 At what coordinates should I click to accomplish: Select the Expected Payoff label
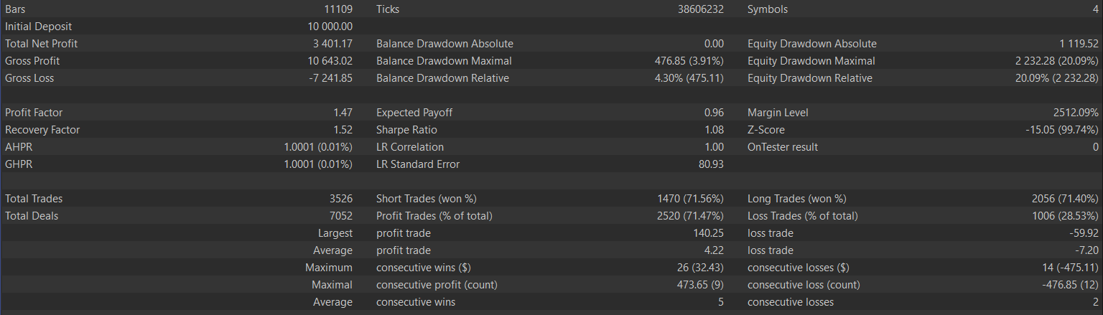414,113
